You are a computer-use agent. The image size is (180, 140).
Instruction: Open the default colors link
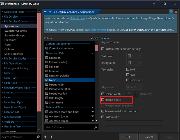click(x=78, y=18)
